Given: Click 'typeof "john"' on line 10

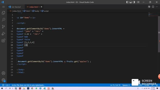Looking at the screenshot, I should [x=24, y=31].
